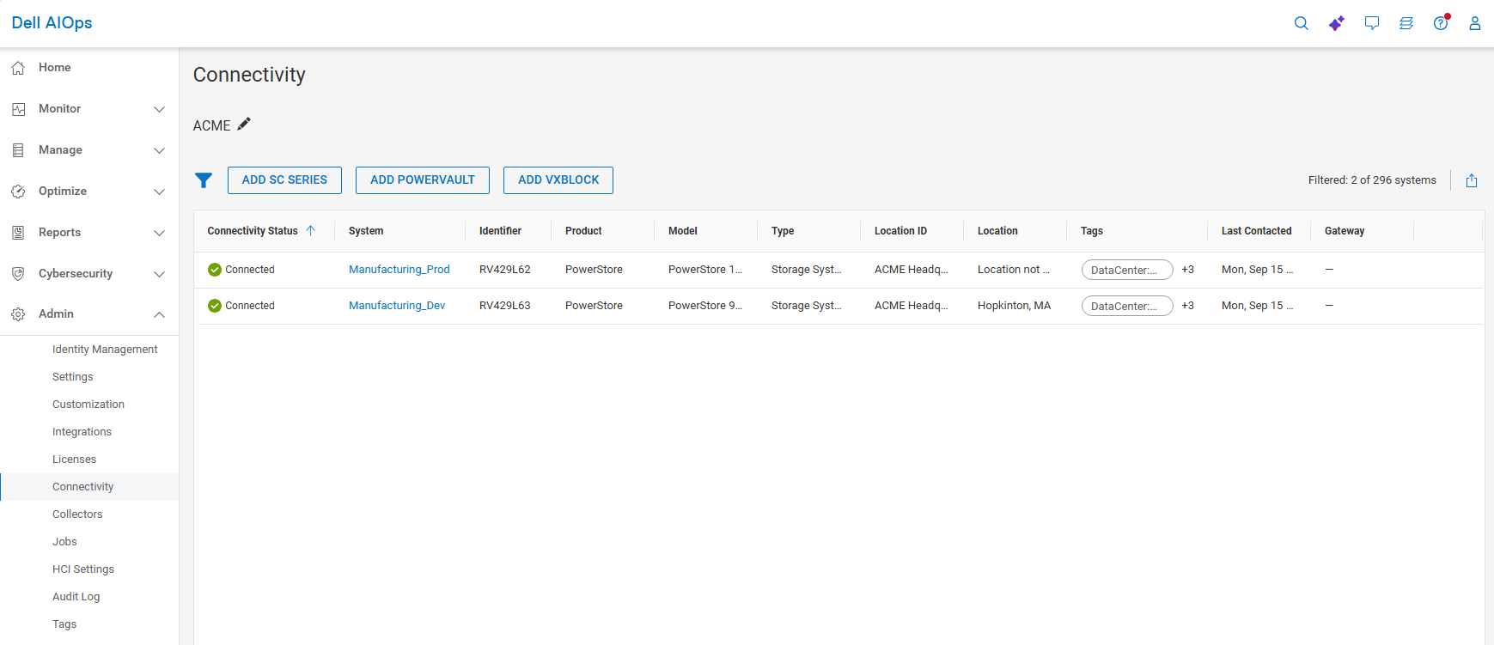Launch the AI assistant sparkle icon

(x=1336, y=23)
